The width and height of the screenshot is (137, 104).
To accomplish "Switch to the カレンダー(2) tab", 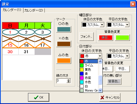I will [34, 10].
